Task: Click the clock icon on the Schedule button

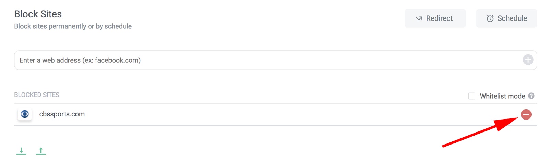Action: pyautogui.click(x=490, y=18)
